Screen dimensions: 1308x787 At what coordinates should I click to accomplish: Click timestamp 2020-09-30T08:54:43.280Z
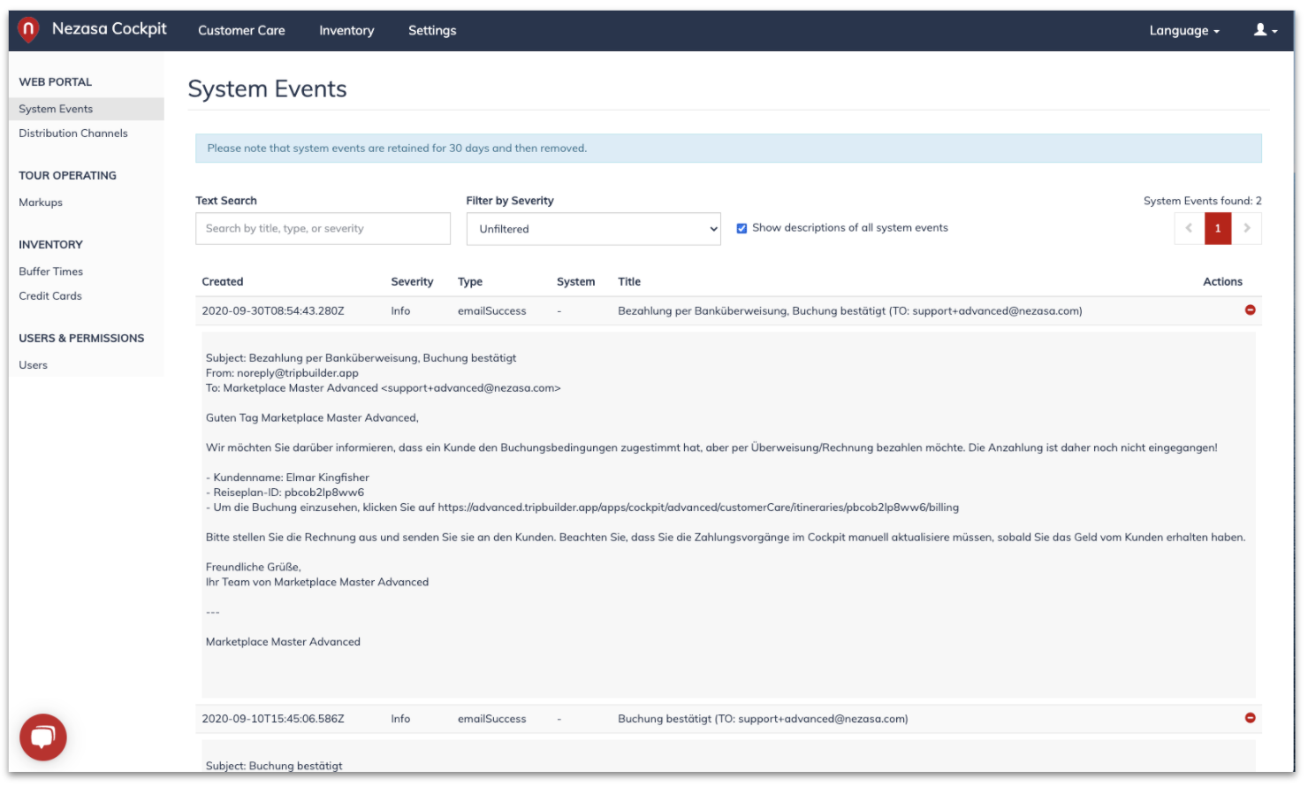click(273, 311)
